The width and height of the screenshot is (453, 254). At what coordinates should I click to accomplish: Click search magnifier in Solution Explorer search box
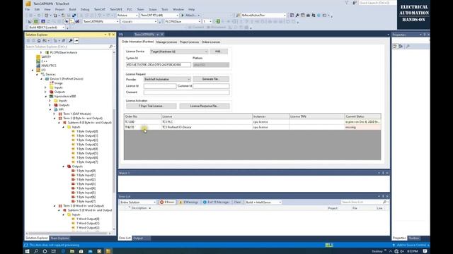point(111,47)
